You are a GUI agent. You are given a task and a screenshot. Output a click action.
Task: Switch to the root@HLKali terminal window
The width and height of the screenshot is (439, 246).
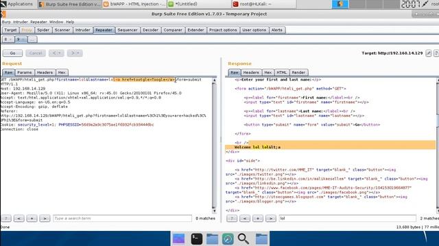coord(263,4)
